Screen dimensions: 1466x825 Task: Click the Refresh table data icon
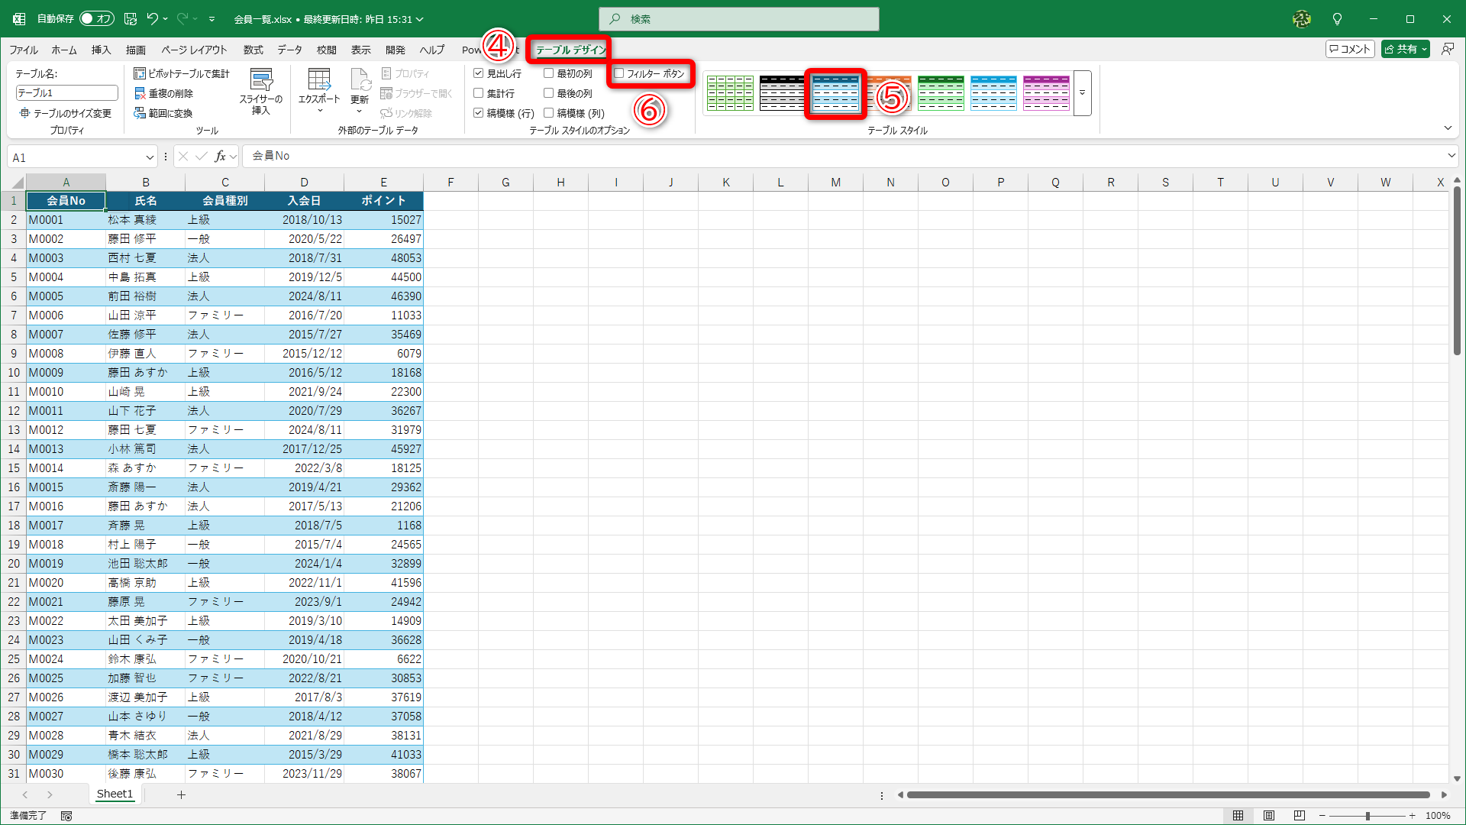[x=360, y=80]
